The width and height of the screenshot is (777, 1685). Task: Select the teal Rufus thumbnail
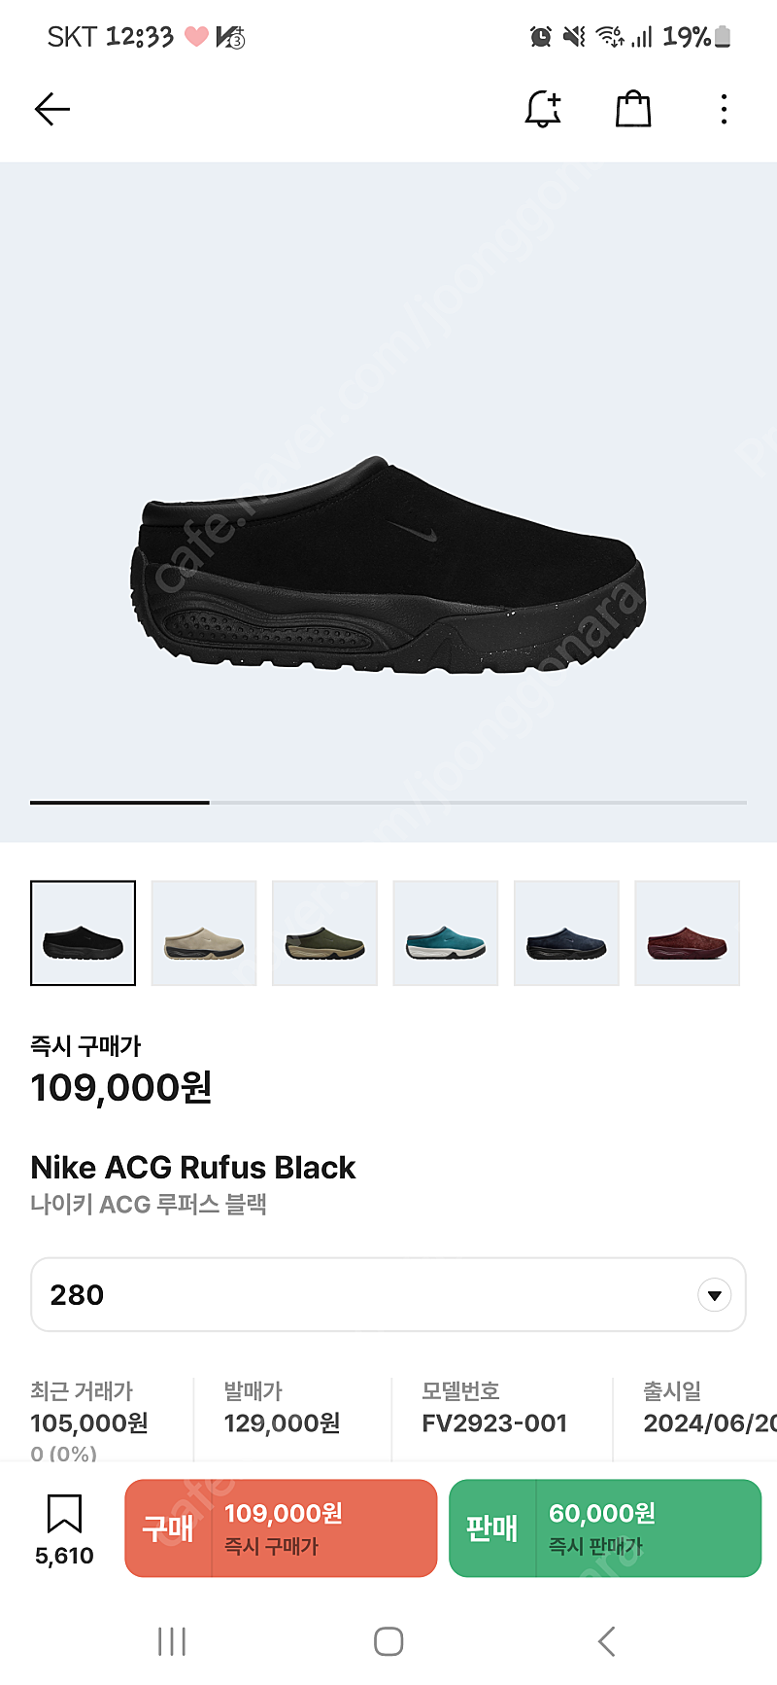[x=446, y=933]
